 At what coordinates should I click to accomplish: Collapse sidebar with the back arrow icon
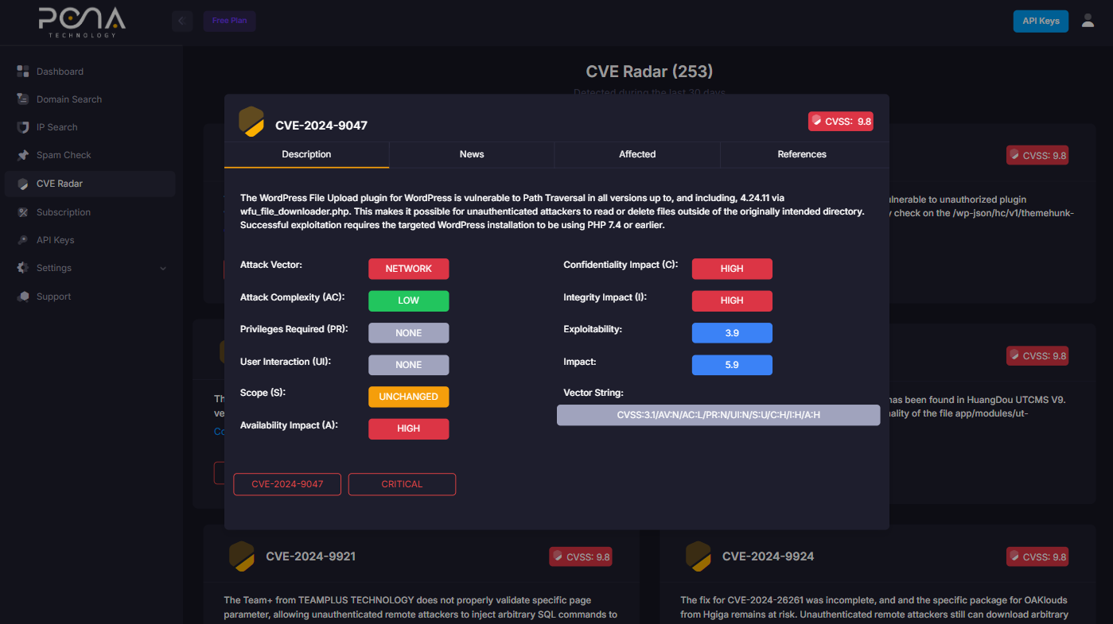pos(182,21)
